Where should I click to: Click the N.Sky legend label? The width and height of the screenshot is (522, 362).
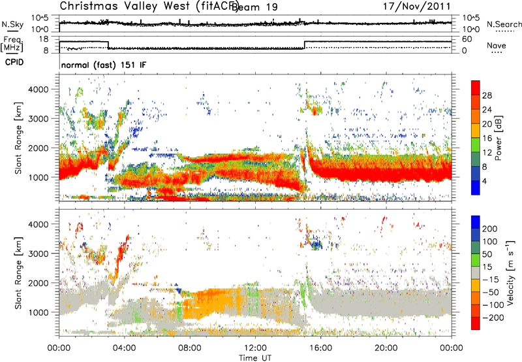point(12,24)
